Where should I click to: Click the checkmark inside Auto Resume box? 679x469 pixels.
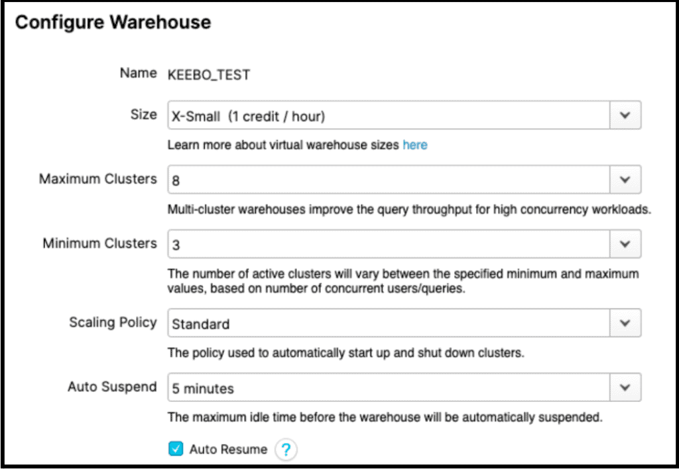point(175,449)
